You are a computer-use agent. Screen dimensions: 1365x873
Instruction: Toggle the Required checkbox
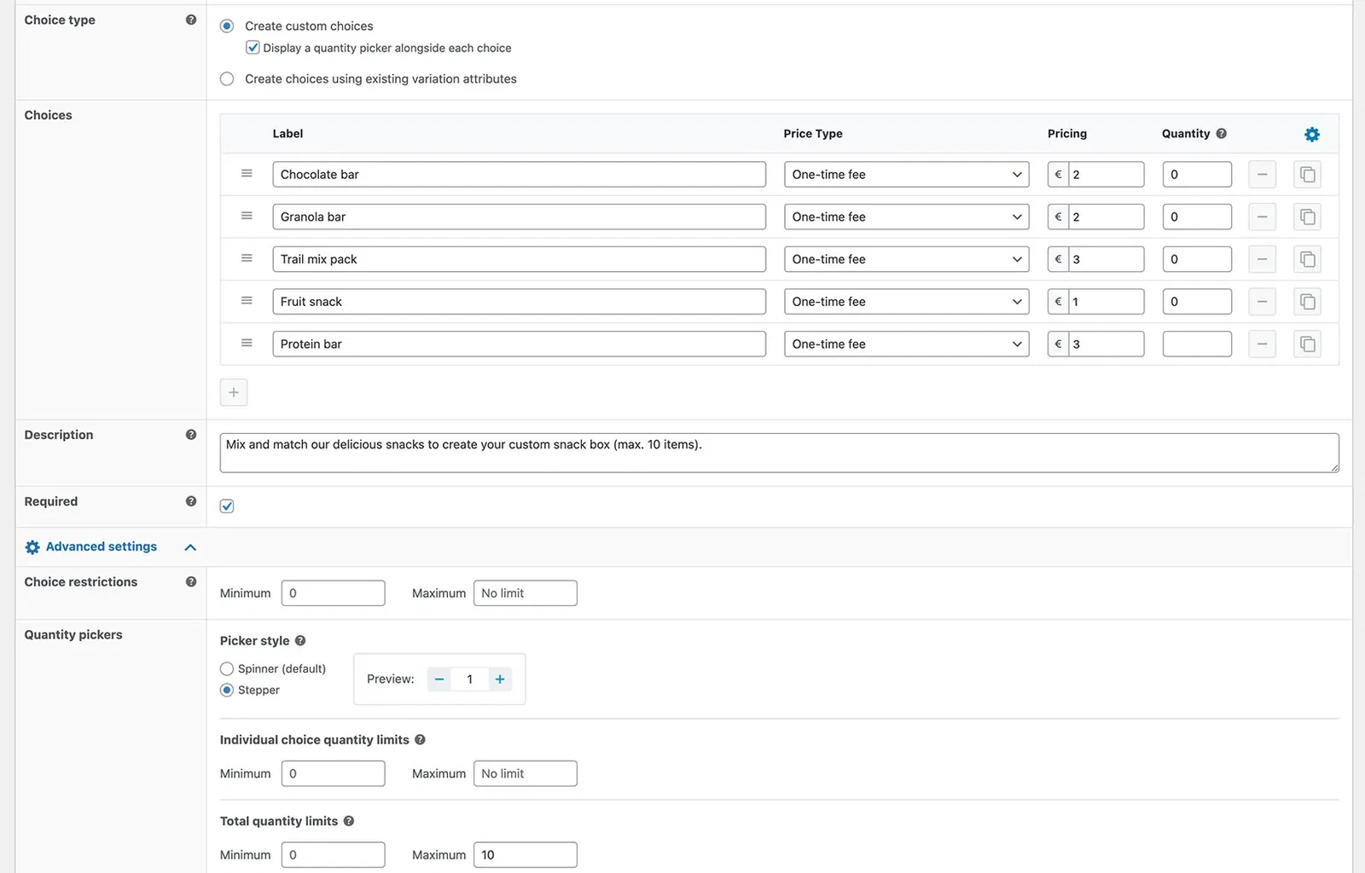tap(227, 506)
